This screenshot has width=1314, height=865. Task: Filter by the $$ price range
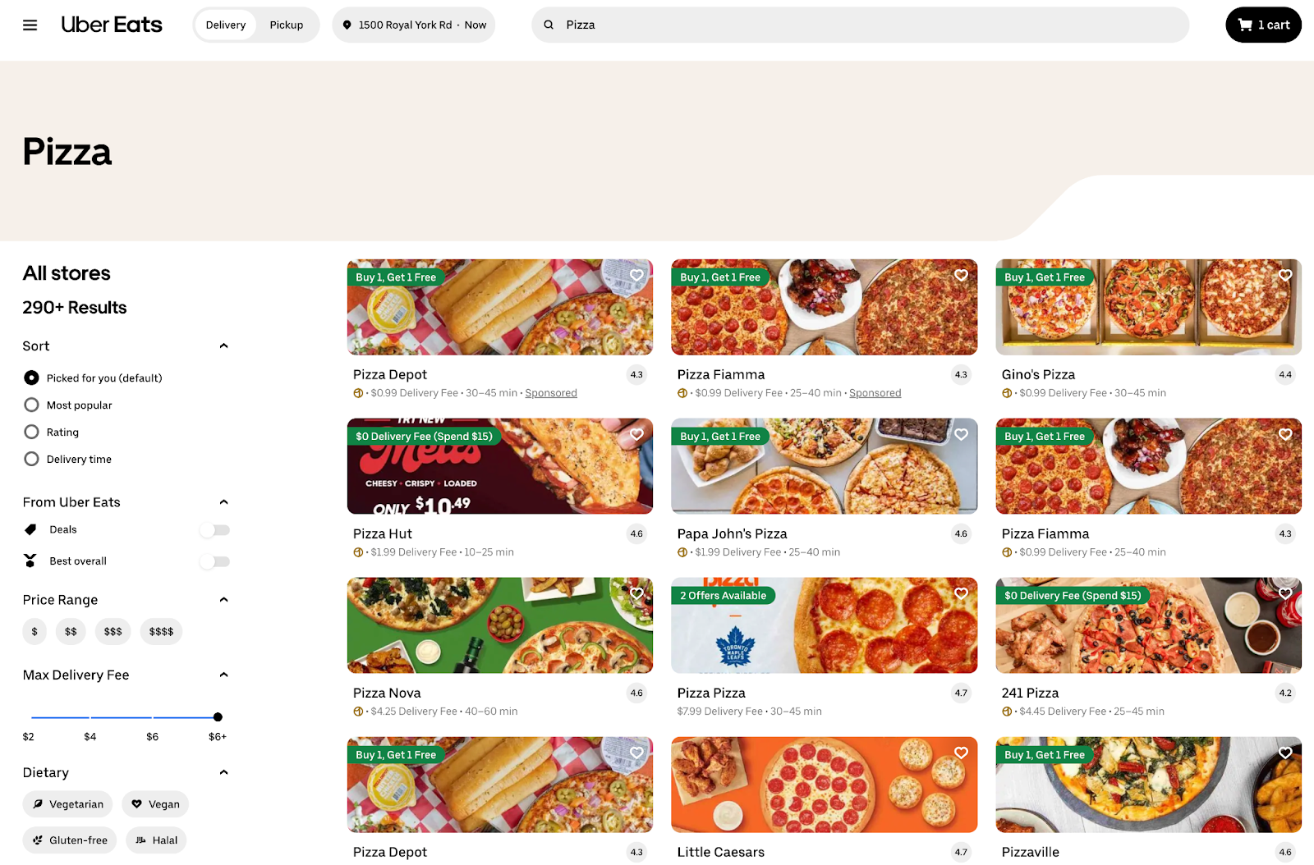coord(71,632)
